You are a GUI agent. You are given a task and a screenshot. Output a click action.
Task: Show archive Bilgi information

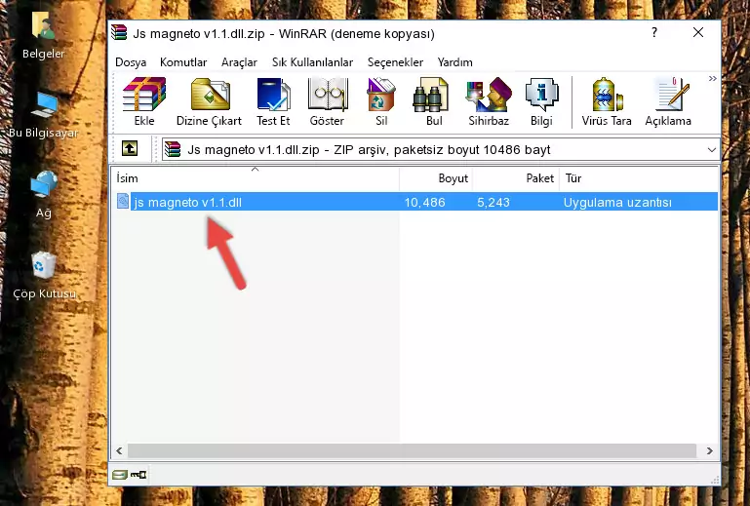tap(541, 101)
